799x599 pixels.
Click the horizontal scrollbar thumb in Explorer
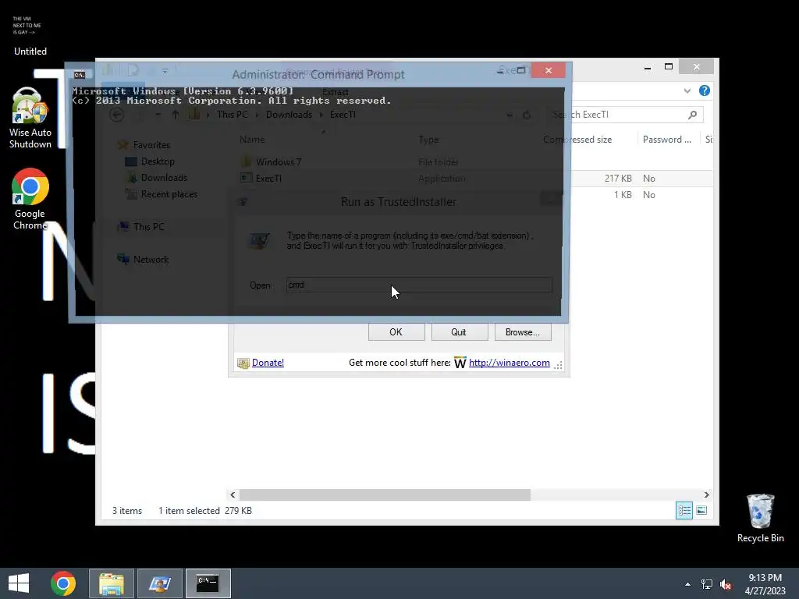pyautogui.click(x=385, y=494)
